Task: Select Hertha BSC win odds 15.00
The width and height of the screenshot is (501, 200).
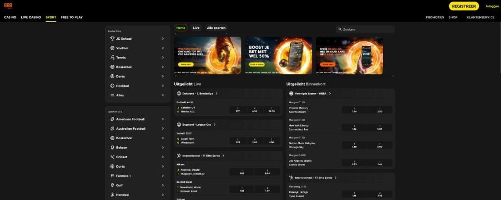Action: point(272,110)
